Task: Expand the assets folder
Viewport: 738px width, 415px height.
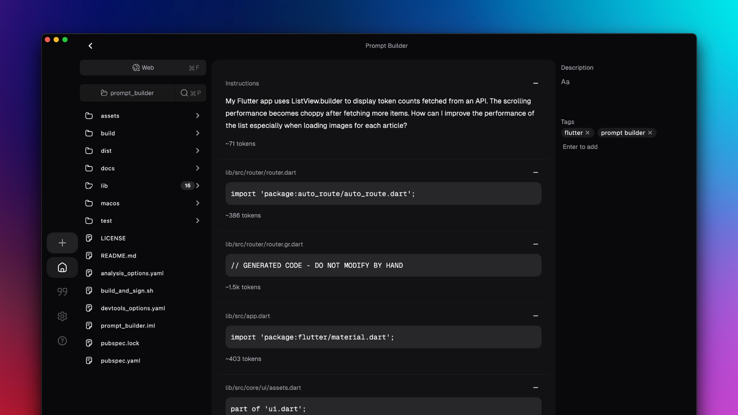Action: pyautogui.click(x=198, y=116)
